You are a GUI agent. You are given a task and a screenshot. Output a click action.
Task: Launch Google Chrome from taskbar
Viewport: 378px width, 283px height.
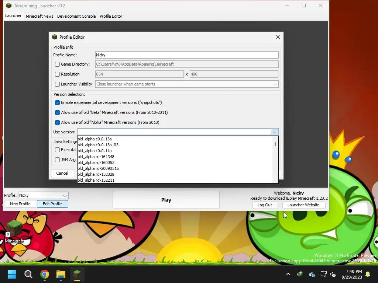(45, 274)
